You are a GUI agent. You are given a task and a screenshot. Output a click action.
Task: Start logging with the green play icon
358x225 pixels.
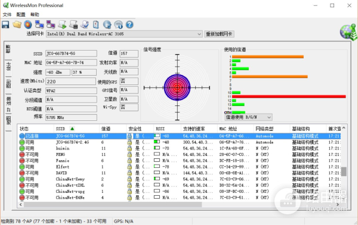point(62,24)
